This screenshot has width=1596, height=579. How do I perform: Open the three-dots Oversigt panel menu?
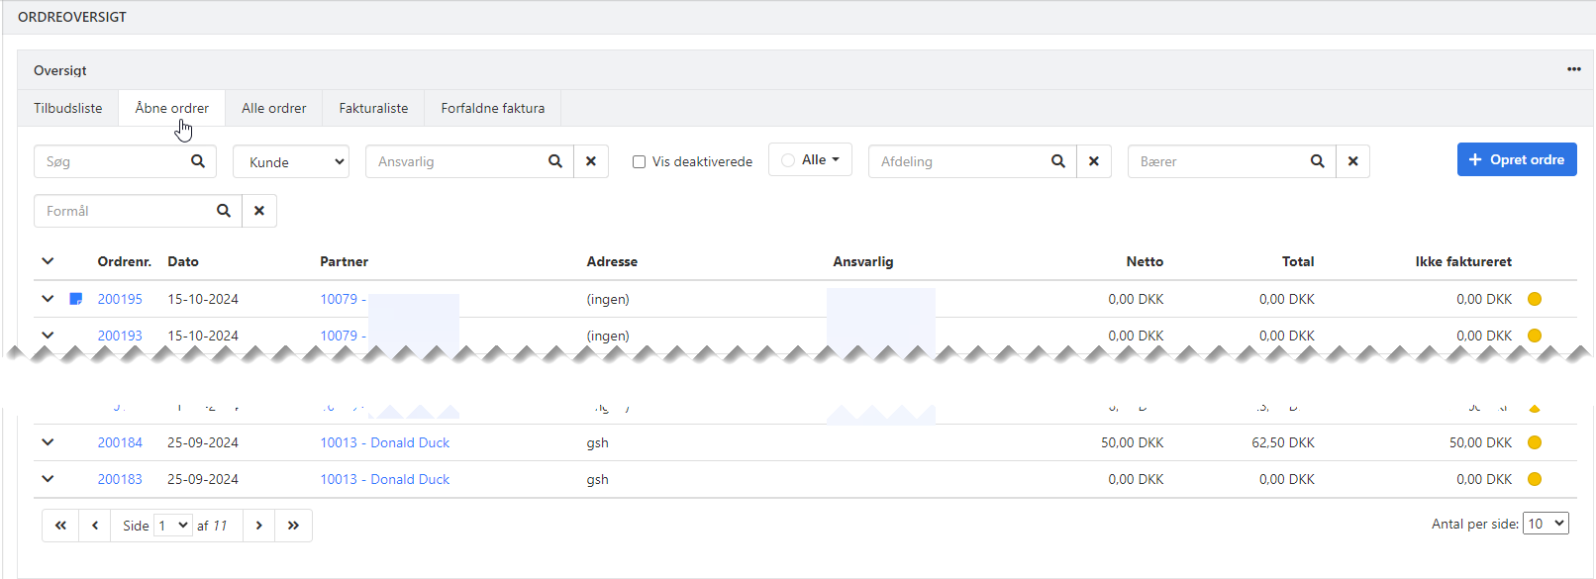click(x=1573, y=69)
